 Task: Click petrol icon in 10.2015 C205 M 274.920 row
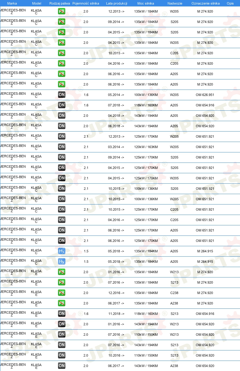click(x=62, y=53)
